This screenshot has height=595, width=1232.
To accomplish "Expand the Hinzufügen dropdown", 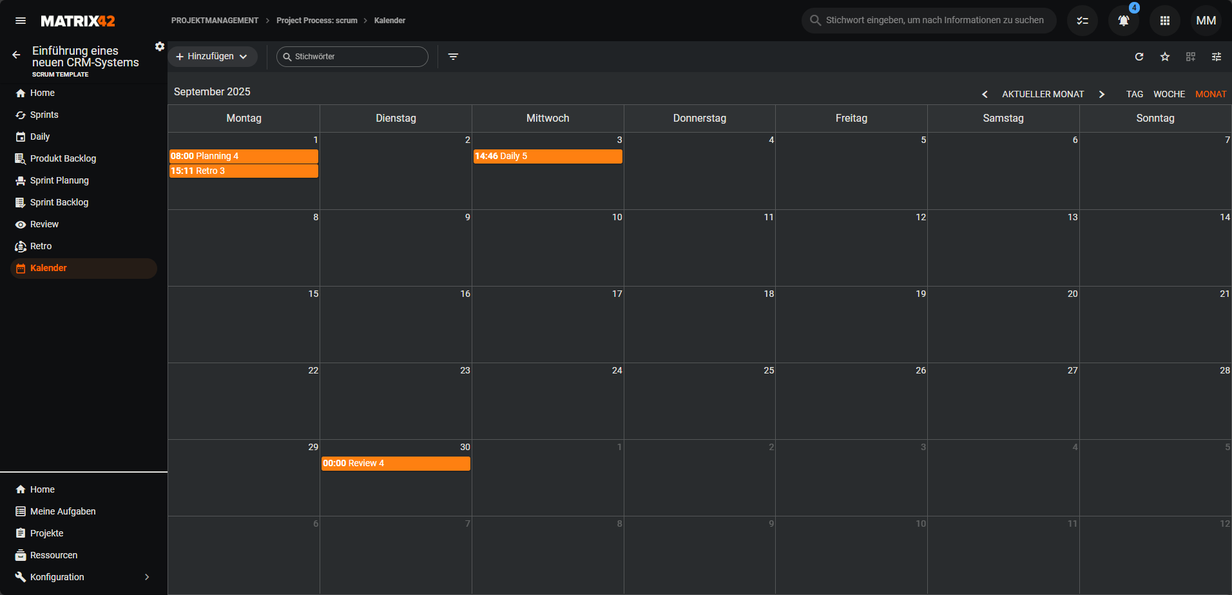I will (x=212, y=57).
